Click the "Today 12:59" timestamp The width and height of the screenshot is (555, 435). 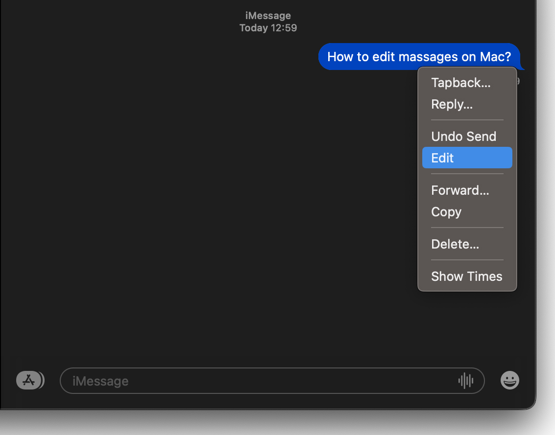click(268, 28)
